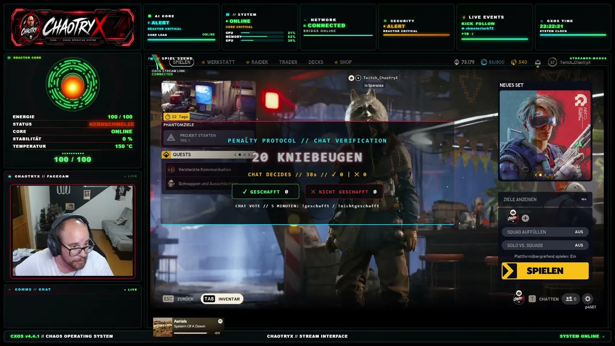Click the Quests diamond icon
Image resolution: width=615 pixels, height=346 pixels.
coord(167,155)
